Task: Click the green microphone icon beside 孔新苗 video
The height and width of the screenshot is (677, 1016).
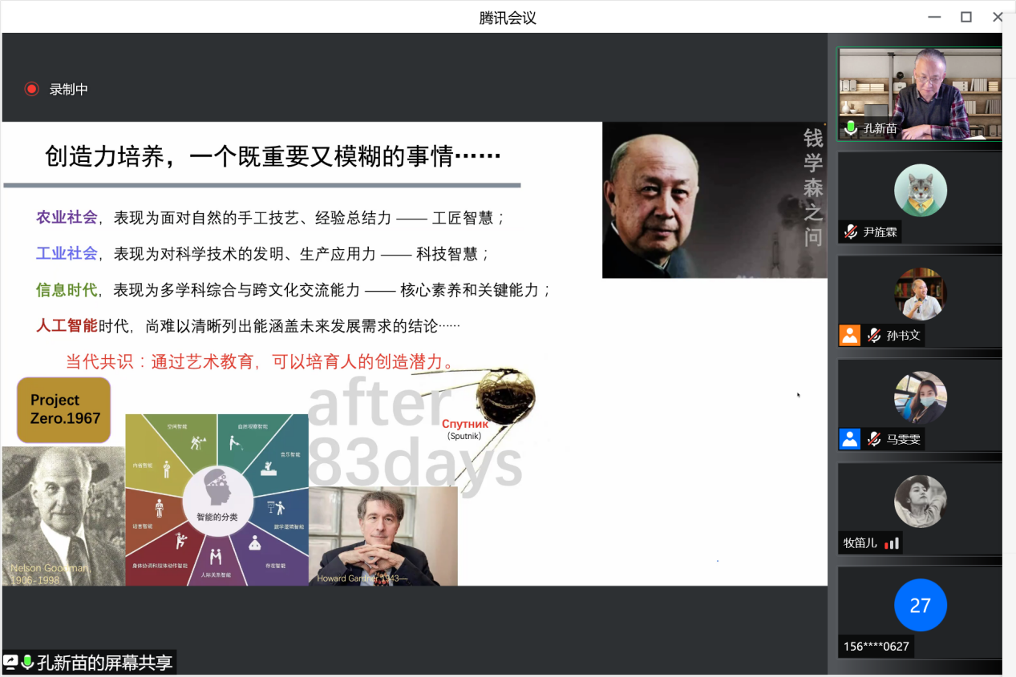Action: click(x=851, y=128)
